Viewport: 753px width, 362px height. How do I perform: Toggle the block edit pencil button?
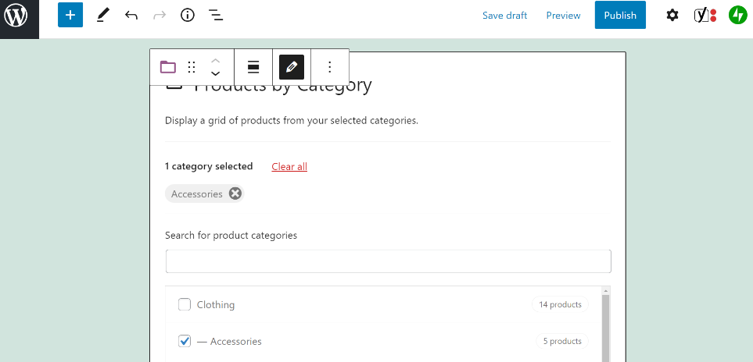click(292, 67)
